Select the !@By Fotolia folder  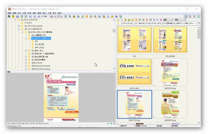37,63
